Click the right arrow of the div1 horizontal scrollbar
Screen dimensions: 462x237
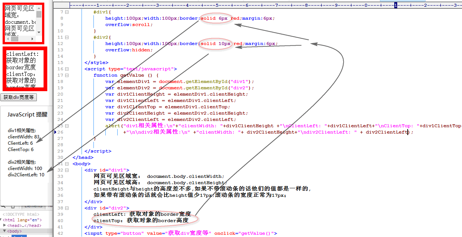coord(33,38)
